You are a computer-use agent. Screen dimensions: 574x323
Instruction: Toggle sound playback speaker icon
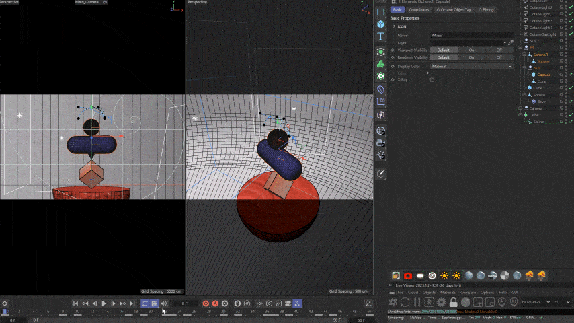(164, 303)
